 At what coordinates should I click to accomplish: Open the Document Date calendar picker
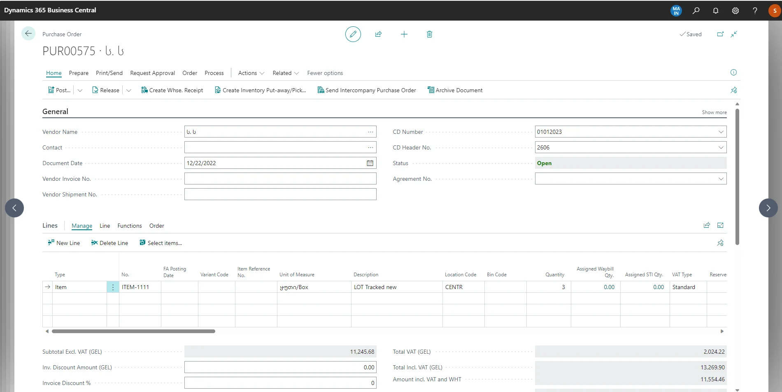(370, 163)
